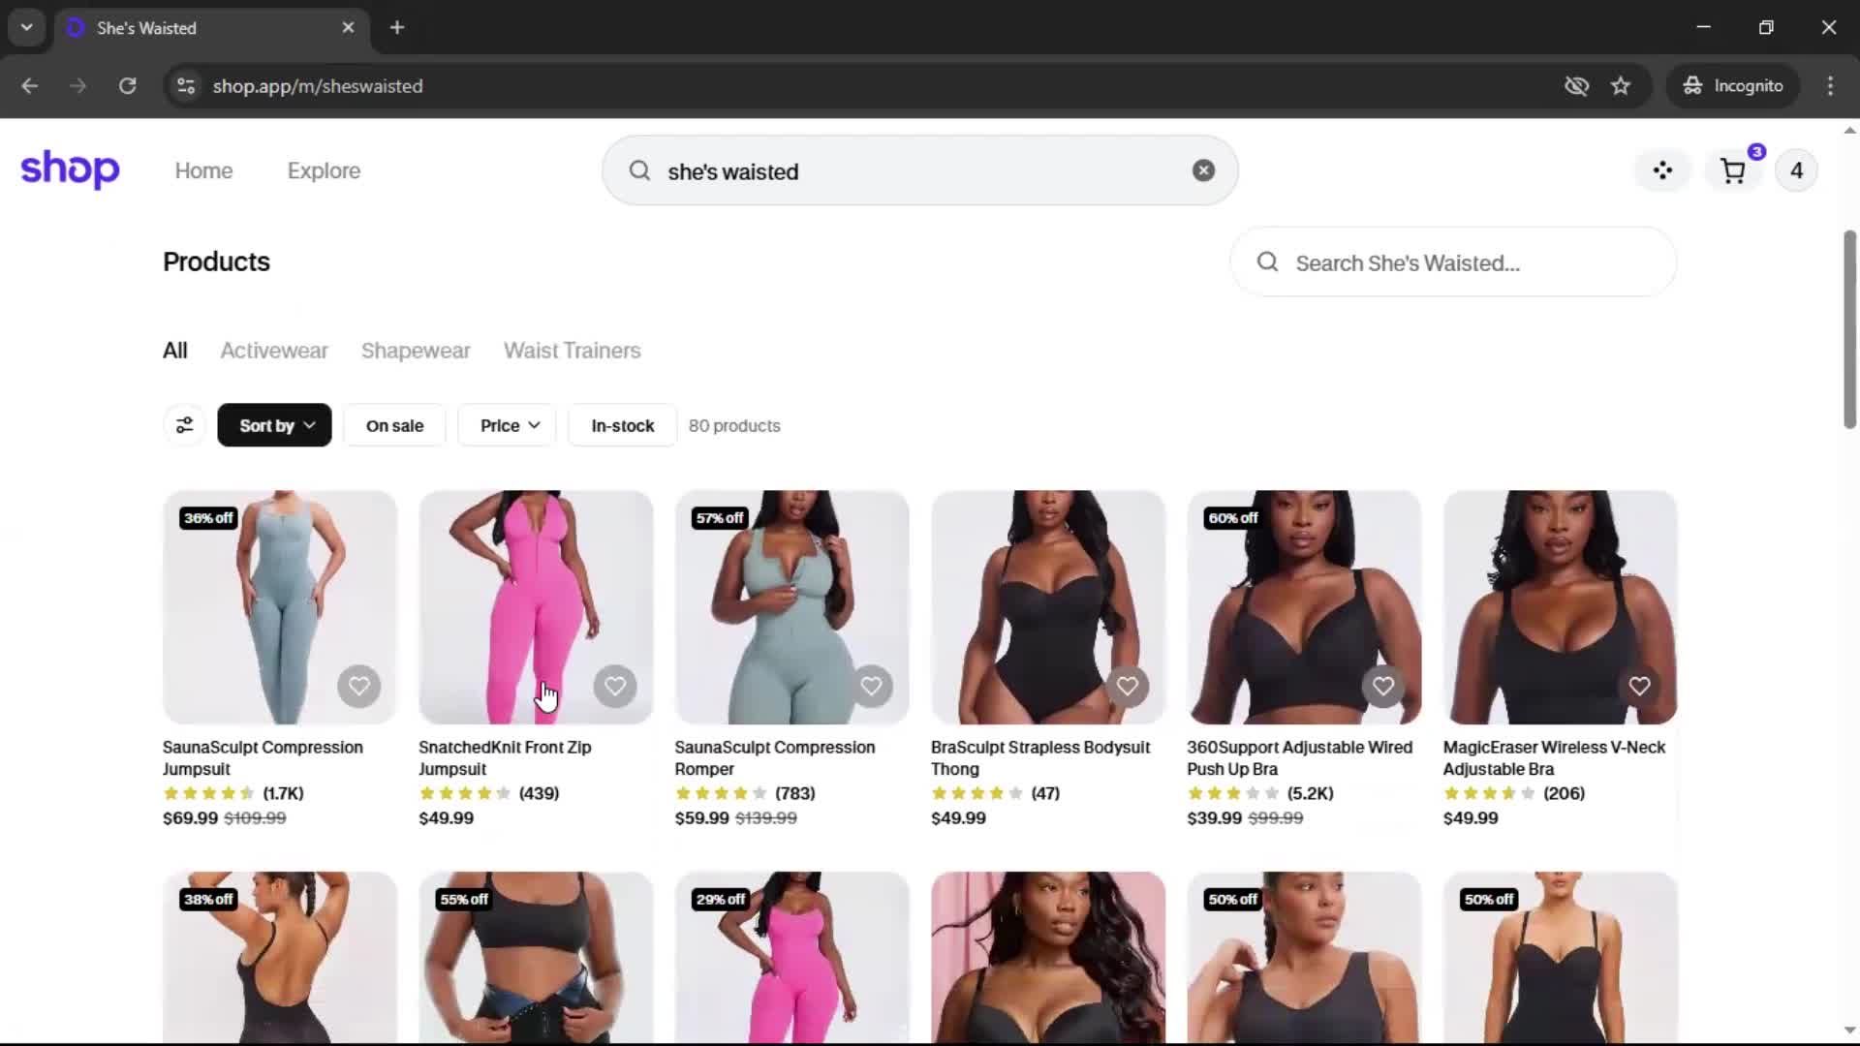Reload the page
1860x1046 pixels.
[x=127, y=86]
